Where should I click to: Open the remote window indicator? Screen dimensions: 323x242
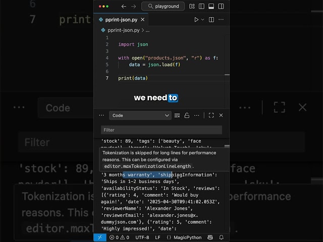coord(100,237)
